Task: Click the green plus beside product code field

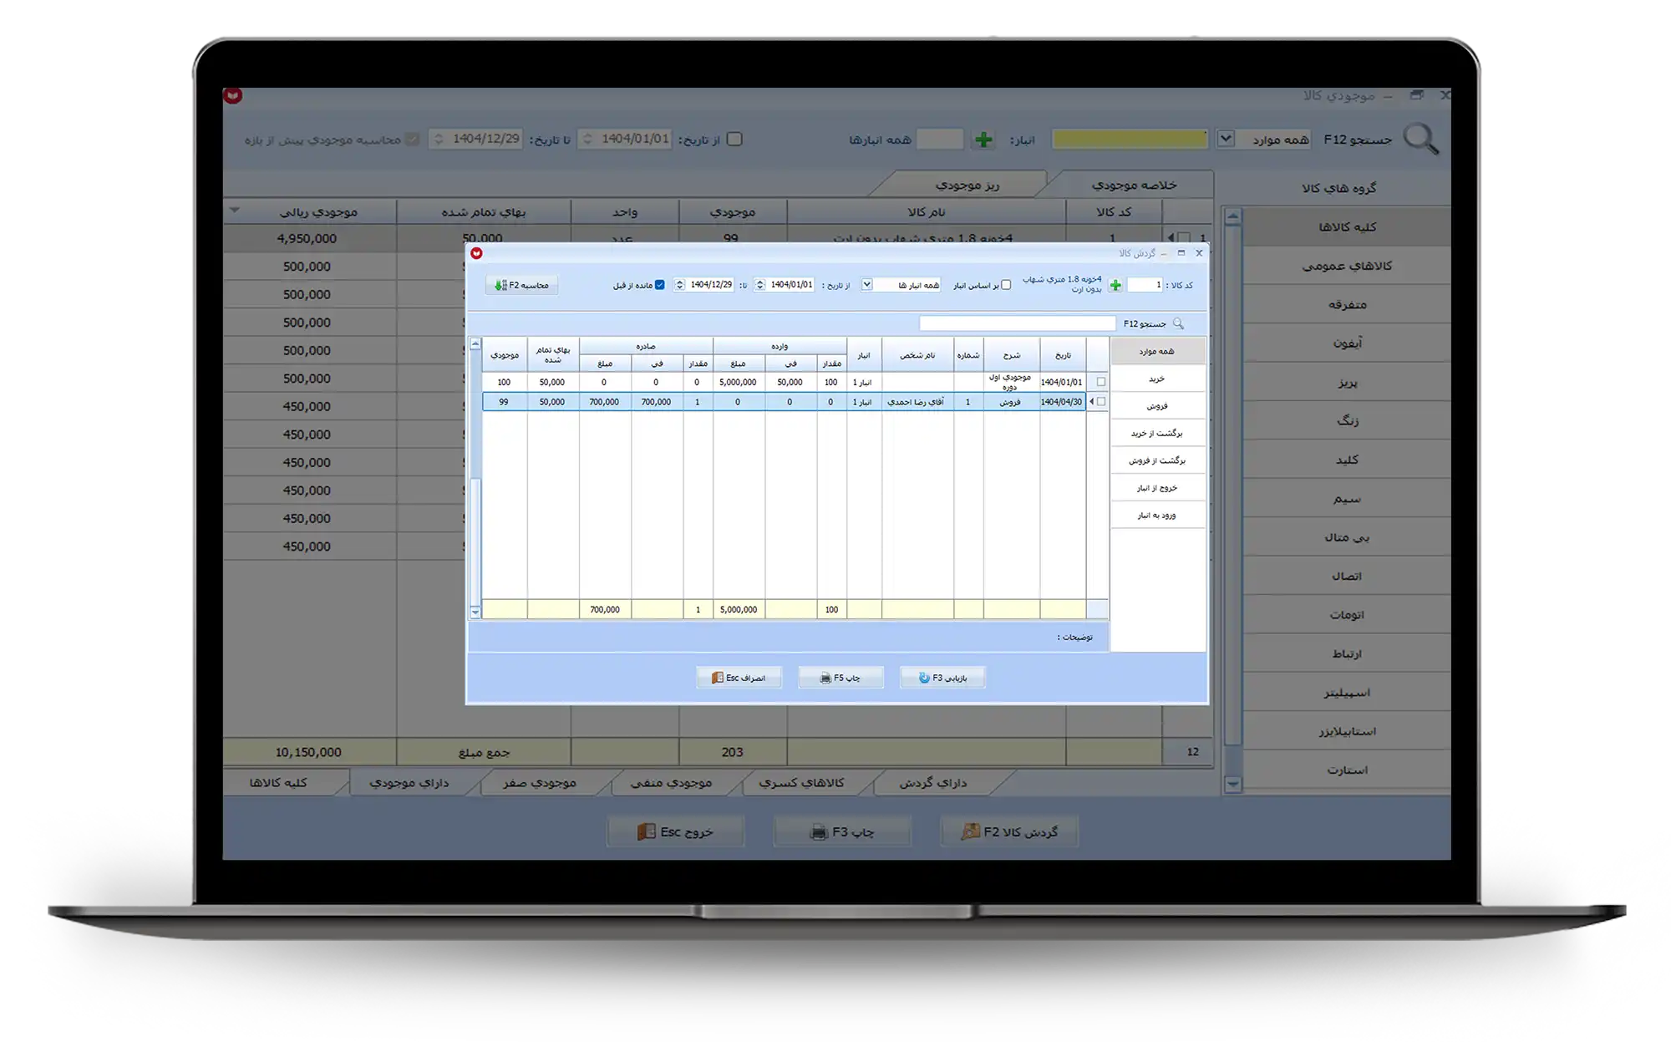Action: point(1115,286)
